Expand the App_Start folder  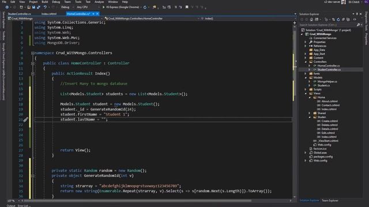(x=306, y=54)
